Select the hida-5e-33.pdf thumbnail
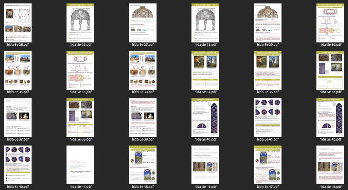The width and height of the screenshot is (348, 190). [143, 70]
